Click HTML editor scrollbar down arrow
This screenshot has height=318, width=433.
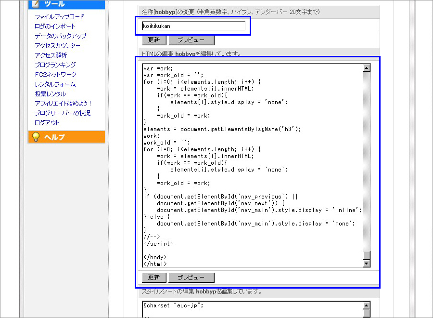point(367,264)
